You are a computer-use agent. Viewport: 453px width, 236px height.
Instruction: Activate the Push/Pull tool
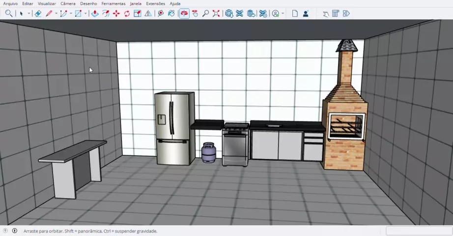pos(95,14)
